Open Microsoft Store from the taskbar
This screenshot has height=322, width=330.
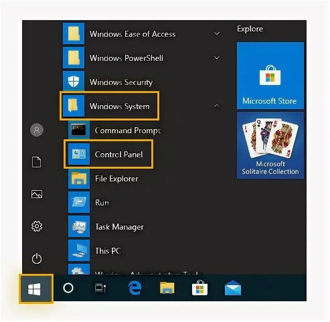(x=200, y=288)
